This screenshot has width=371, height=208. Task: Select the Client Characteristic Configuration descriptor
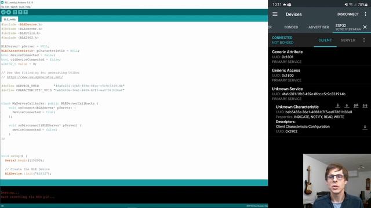point(303,127)
